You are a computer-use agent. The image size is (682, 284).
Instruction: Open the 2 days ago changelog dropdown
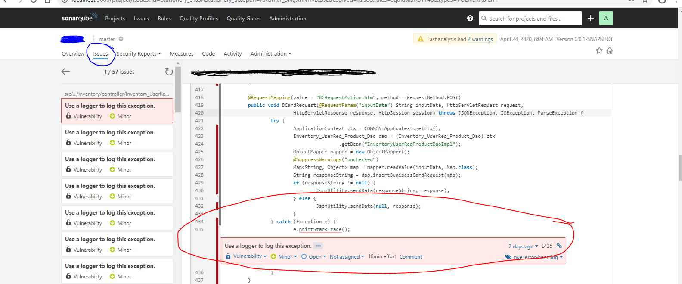[x=523, y=247]
